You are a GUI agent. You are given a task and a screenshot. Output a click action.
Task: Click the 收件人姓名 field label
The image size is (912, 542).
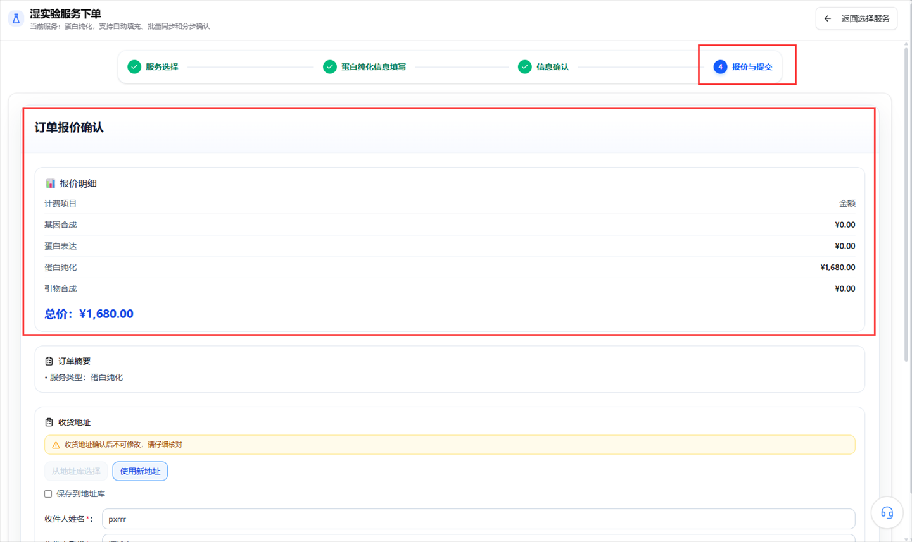[68, 519]
